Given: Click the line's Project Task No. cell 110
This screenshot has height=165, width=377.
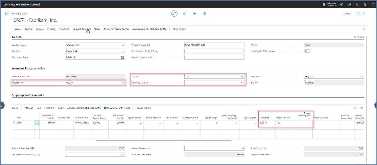Looking at the screenshot, I should coord(286,122).
